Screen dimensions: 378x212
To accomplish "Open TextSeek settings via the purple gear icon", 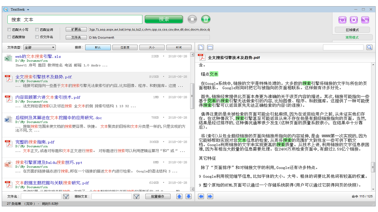I will point(353,20).
